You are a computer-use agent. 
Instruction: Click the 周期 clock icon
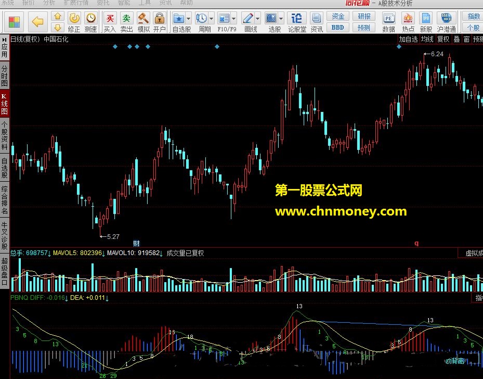(x=201, y=18)
